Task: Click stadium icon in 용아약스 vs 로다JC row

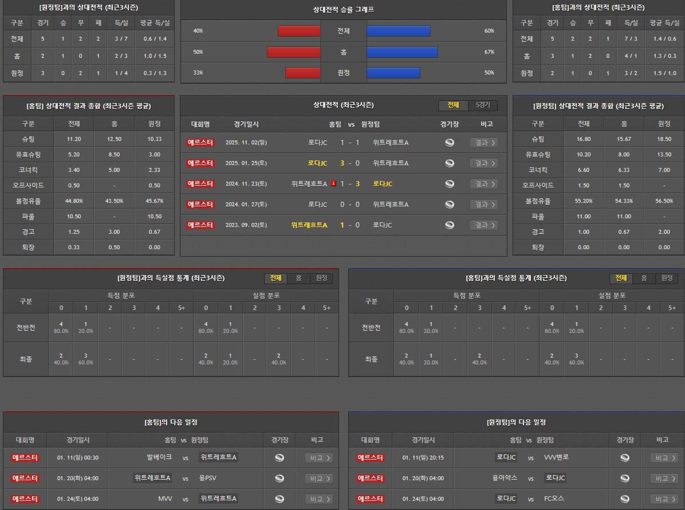Action: [x=625, y=478]
